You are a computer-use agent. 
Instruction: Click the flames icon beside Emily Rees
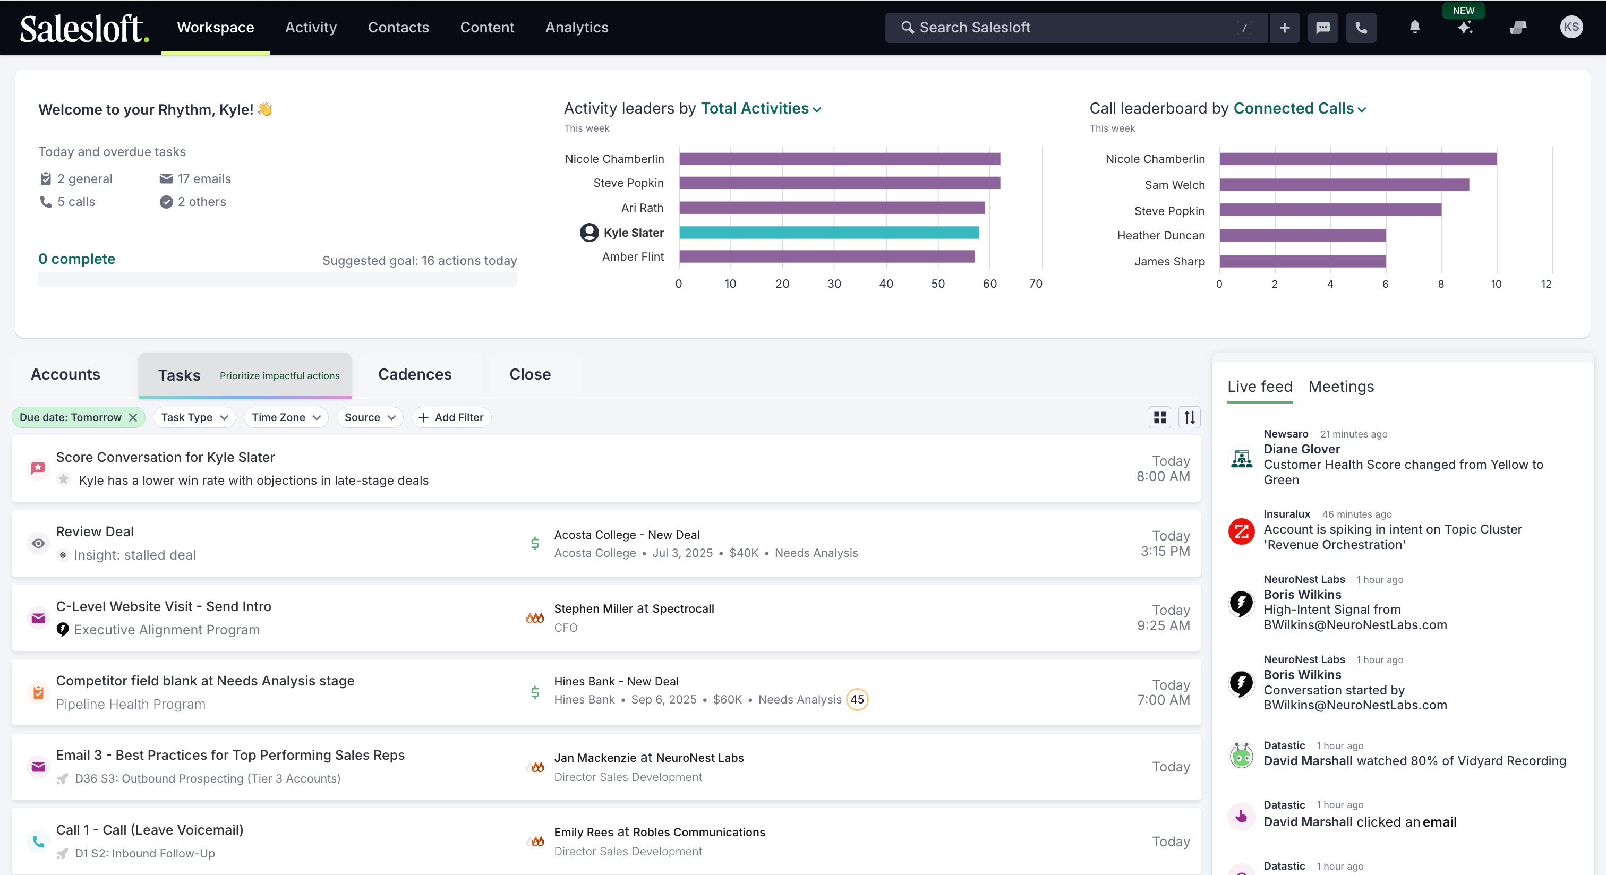pyautogui.click(x=534, y=842)
